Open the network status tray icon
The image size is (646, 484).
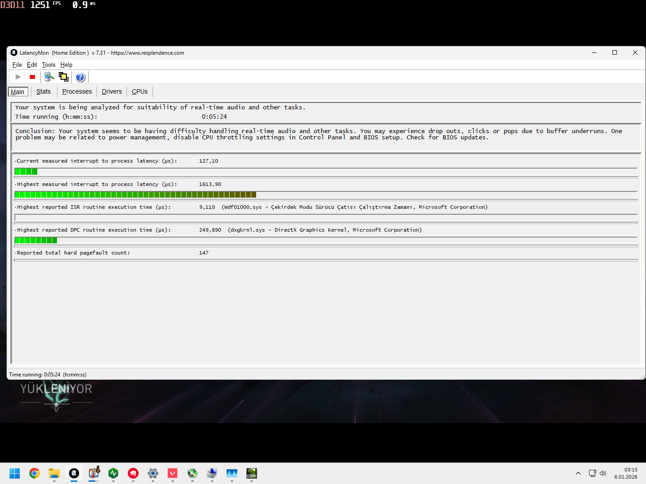click(593, 473)
